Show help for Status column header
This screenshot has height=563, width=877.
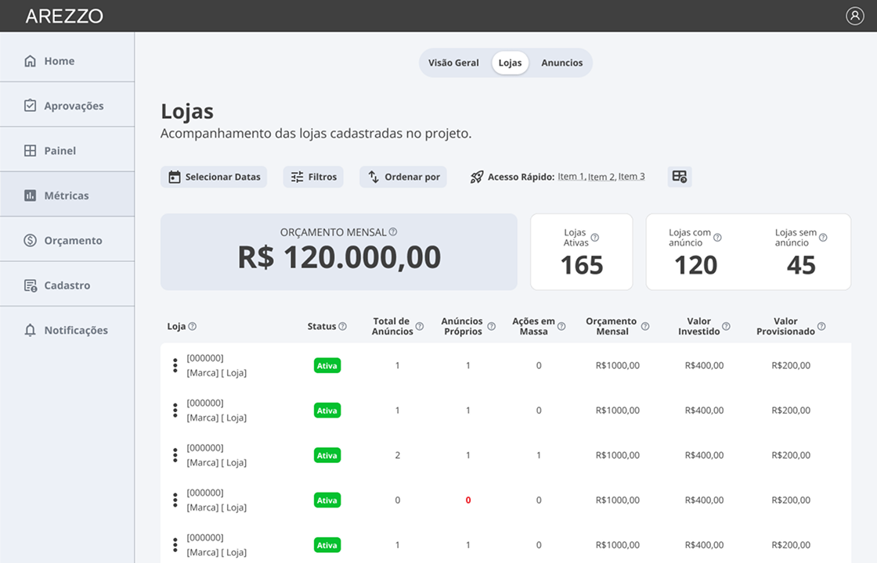[x=342, y=326]
